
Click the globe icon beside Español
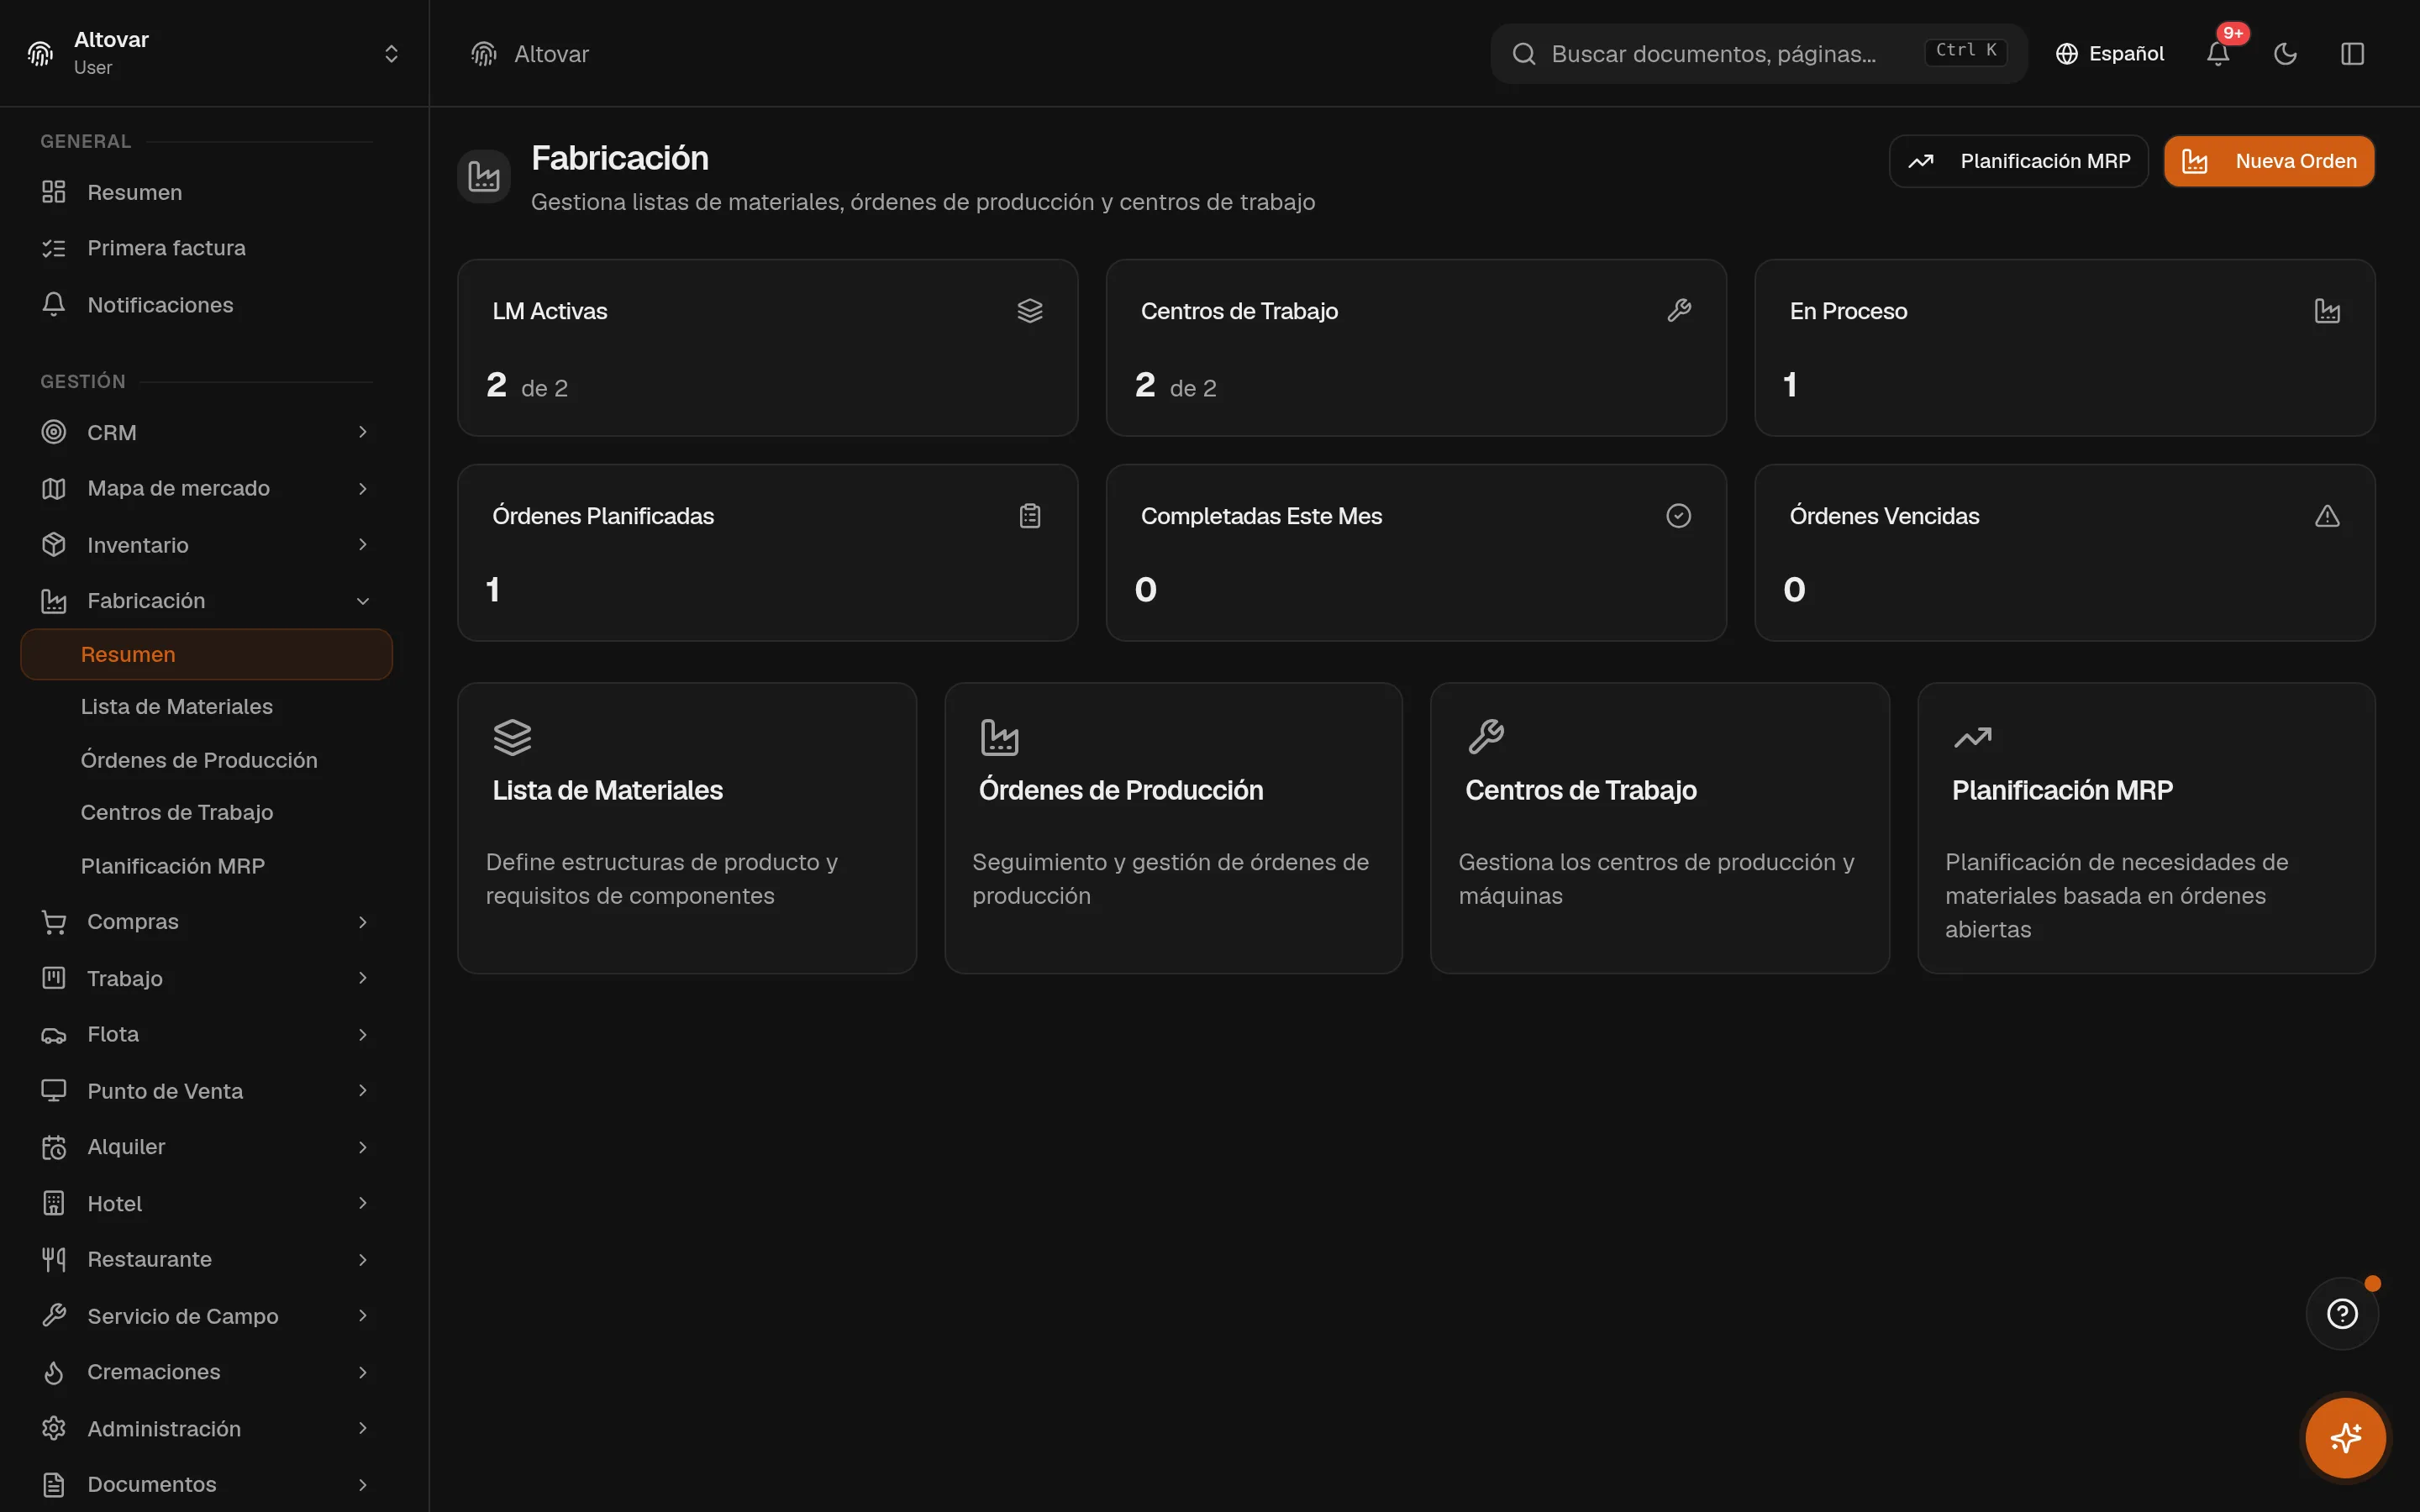(2066, 54)
